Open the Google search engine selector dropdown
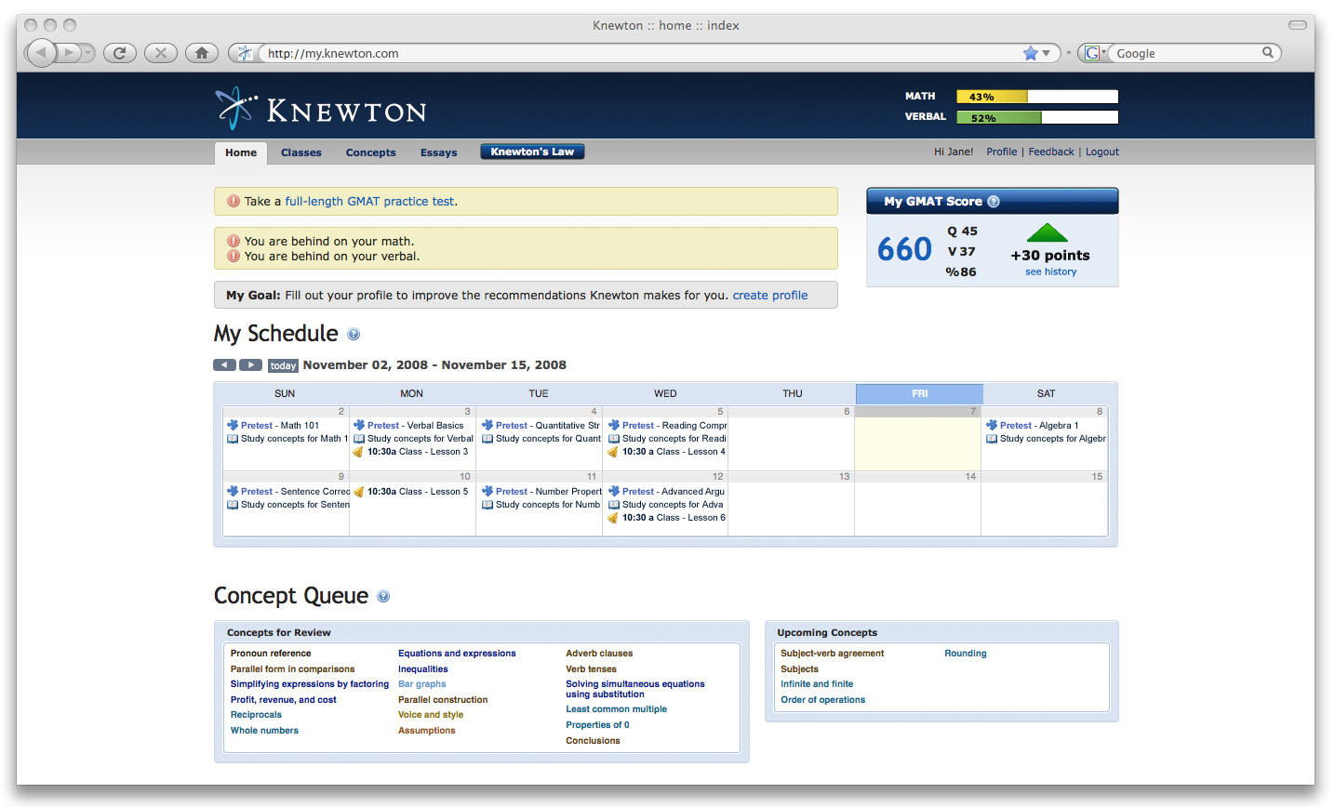1335x807 pixels. (x=1095, y=53)
